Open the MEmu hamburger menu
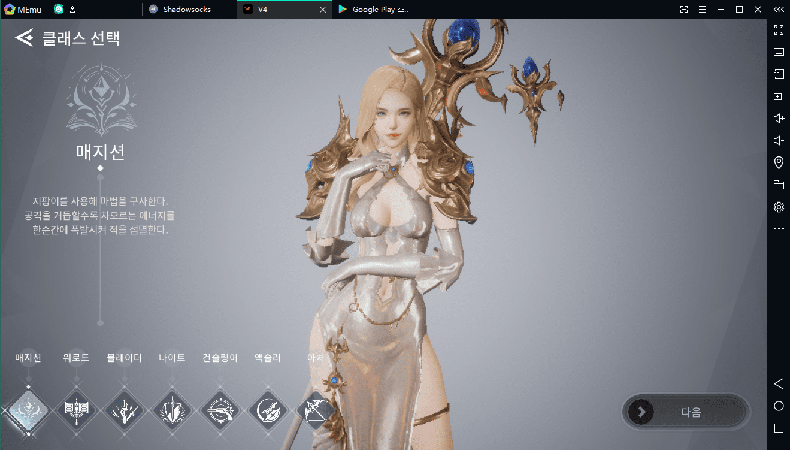This screenshot has height=450, width=790. (703, 9)
